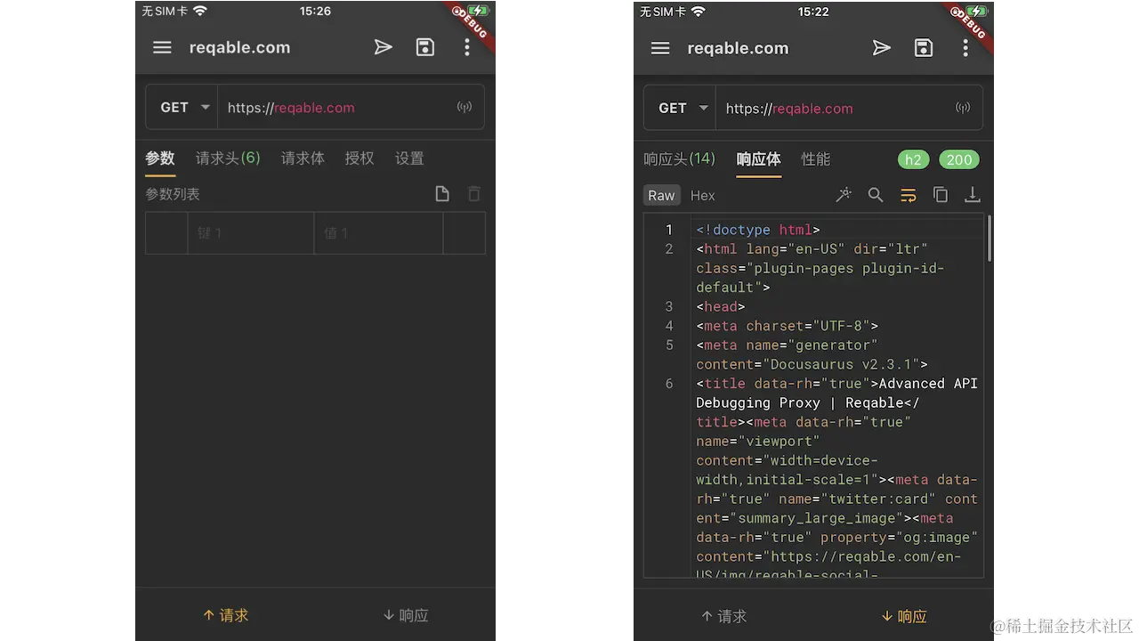The height and width of the screenshot is (641, 1139).
Task: Click the 值 1 value input cell
Action: [x=378, y=233]
